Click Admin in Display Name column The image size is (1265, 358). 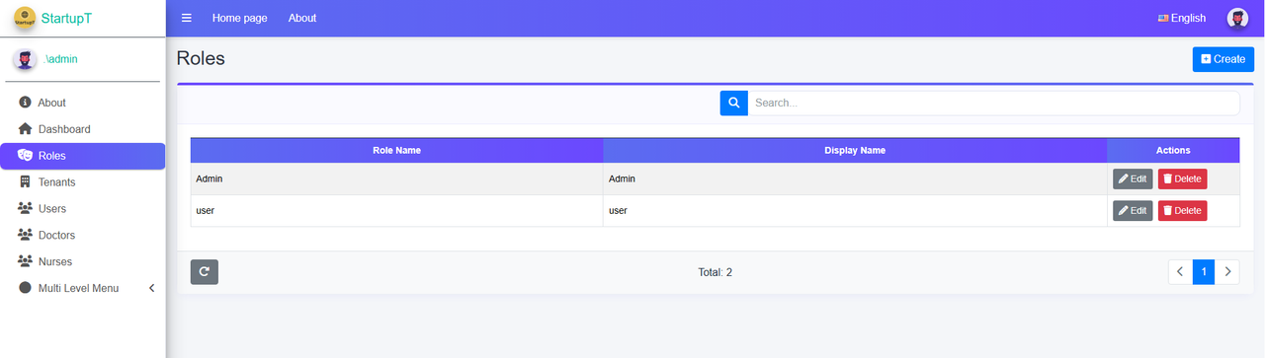[622, 179]
